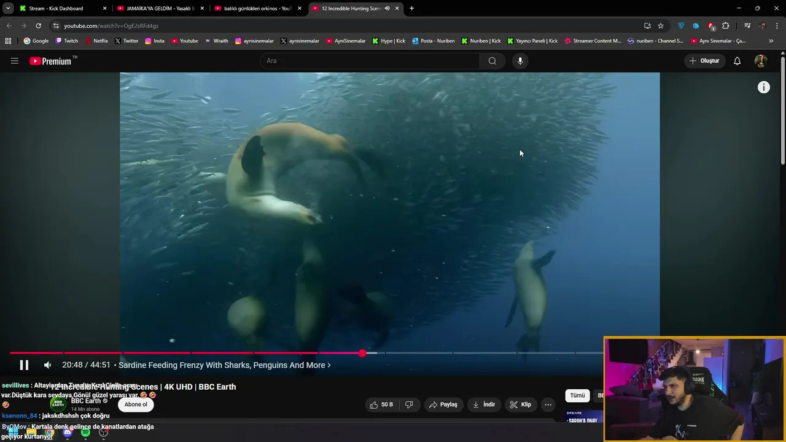Click the sardine video frame
786x442 pixels.
[x=389, y=212]
